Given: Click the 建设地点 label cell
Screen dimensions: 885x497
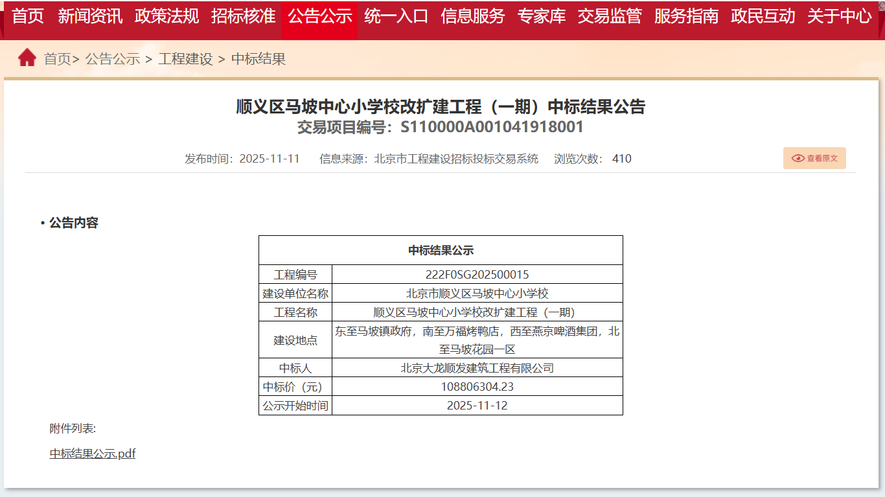Looking at the screenshot, I should tap(295, 340).
